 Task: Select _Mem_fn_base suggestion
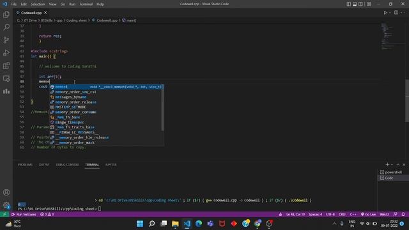point(105,118)
